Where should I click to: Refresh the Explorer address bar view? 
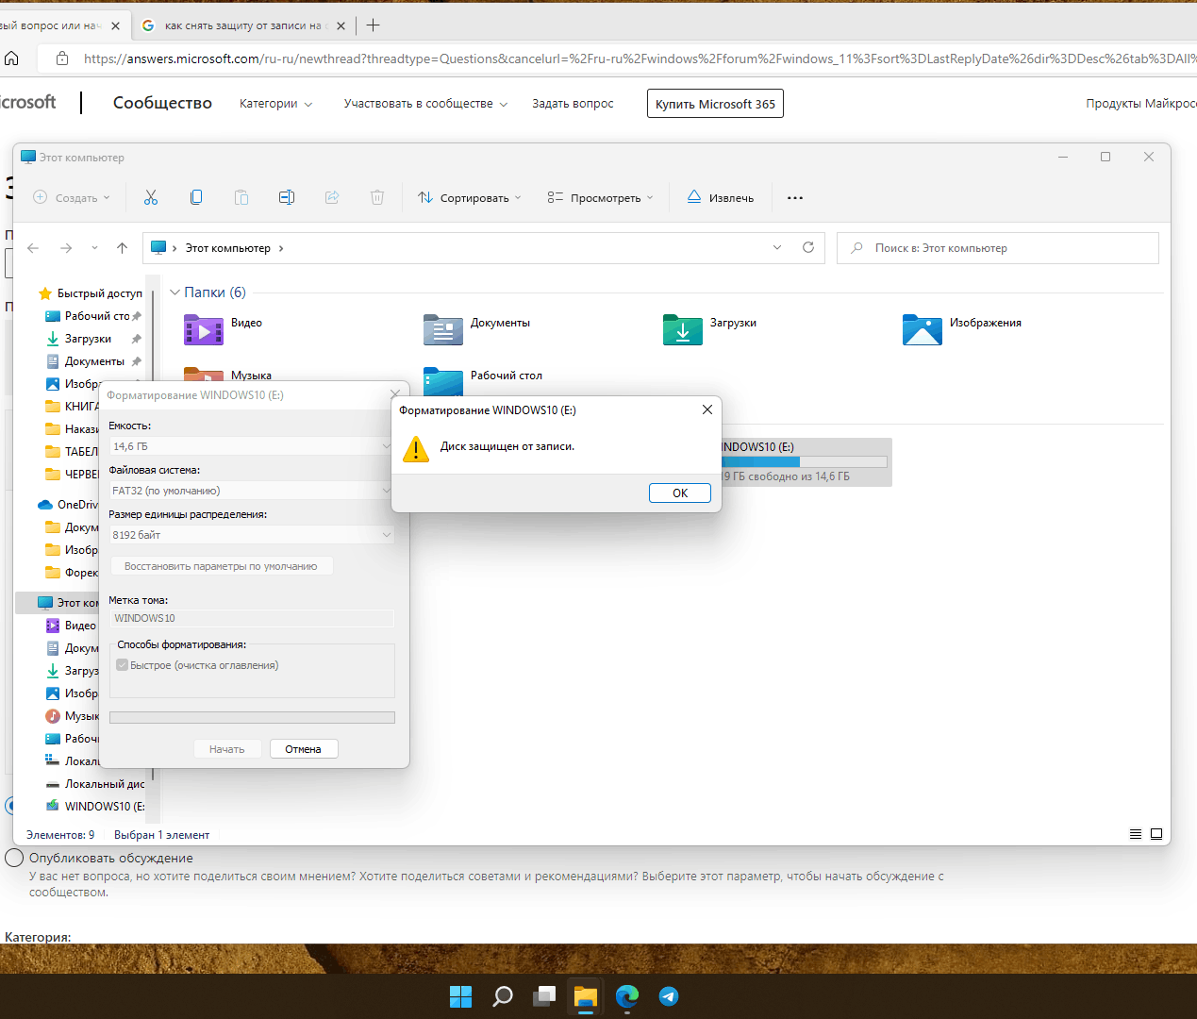808,247
